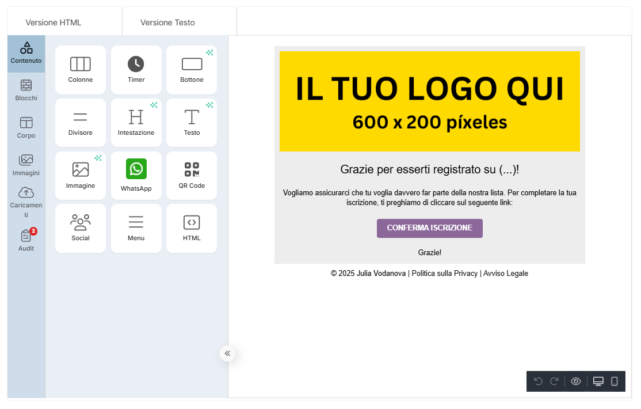This screenshot has width=641, height=409.
Task: Select the Intestazione heading element
Action: [136, 123]
